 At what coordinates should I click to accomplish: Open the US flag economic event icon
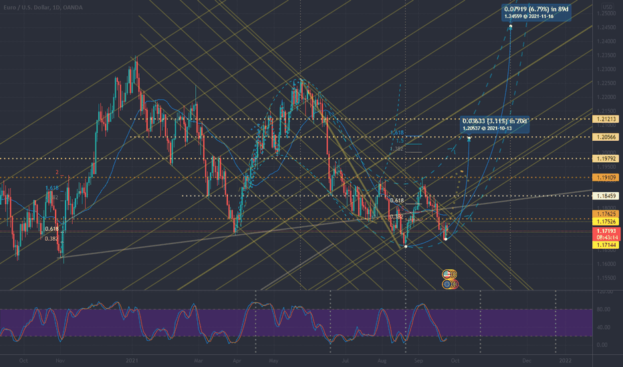tap(447, 274)
